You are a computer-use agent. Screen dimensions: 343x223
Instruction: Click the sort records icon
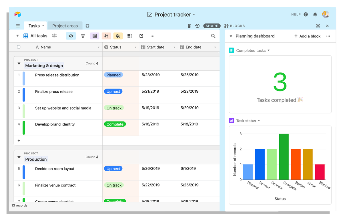click(x=106, y=36)
